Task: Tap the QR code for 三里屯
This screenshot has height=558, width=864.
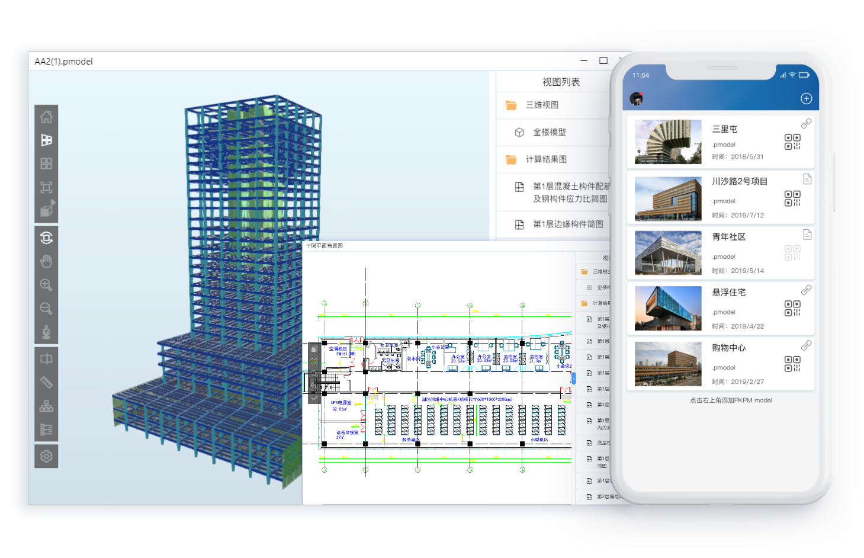Action: coord(792,142)
